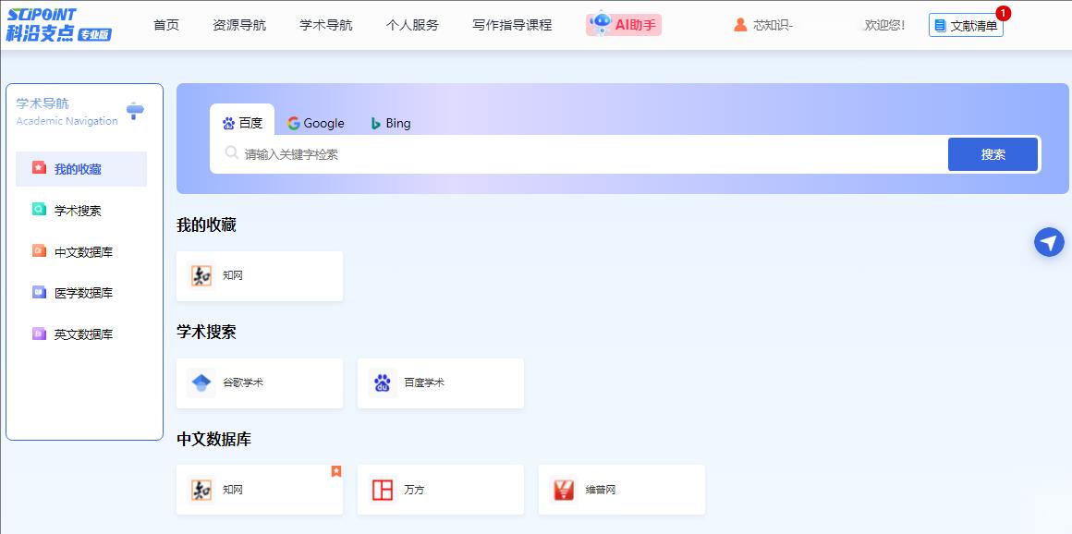This screenshot has height=534, width=1072.
Task: Click the SciPoint 科沿支点 logo
Action: 59,25
